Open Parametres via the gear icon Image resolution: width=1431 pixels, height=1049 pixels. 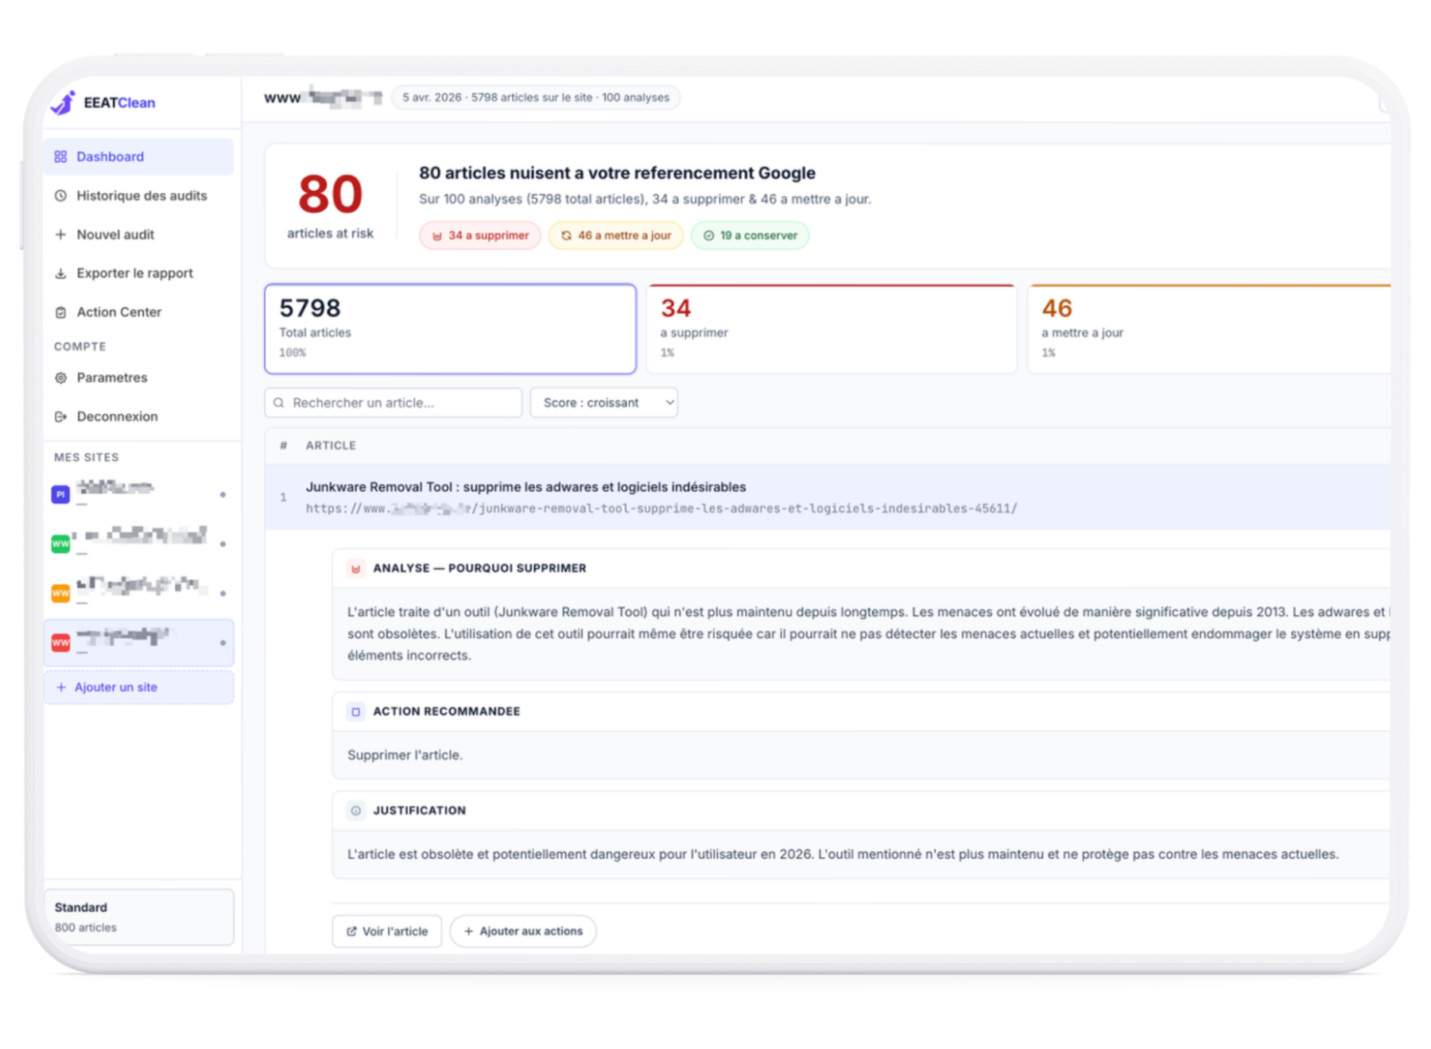click(x=61, y=377)
